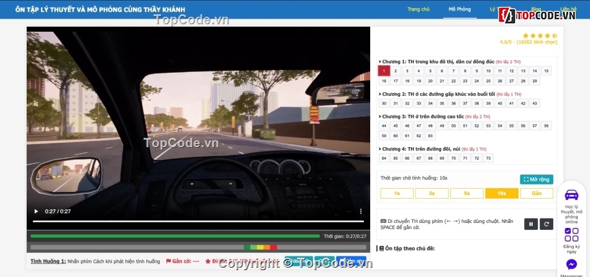Click the reload situation icon button

(x=547, y=224)
